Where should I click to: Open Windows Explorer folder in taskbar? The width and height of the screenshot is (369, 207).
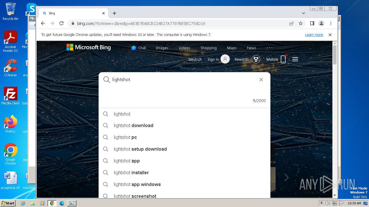33,203
